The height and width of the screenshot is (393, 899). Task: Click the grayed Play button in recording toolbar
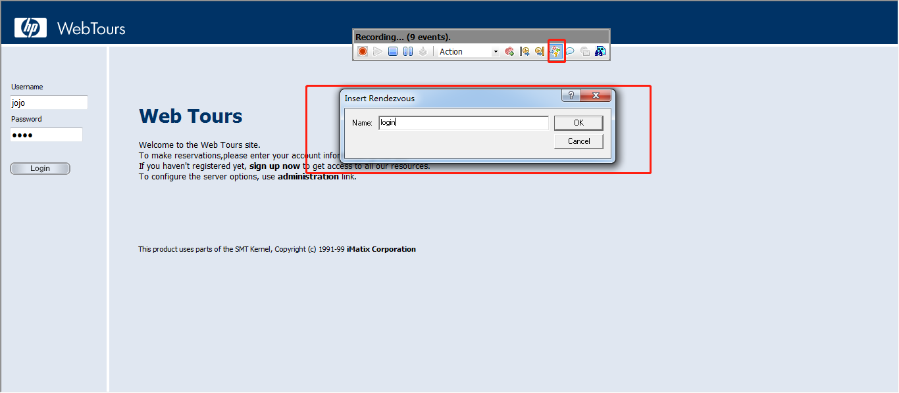[x=378, y=51]
